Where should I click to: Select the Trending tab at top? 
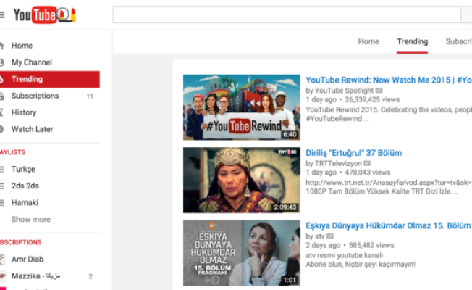412,41
